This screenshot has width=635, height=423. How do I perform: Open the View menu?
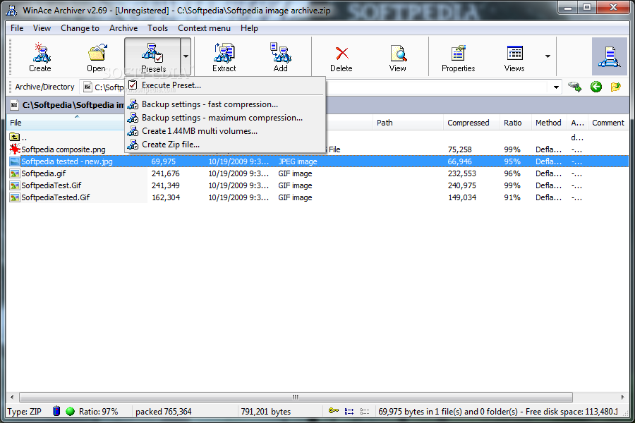pos(42,28)
